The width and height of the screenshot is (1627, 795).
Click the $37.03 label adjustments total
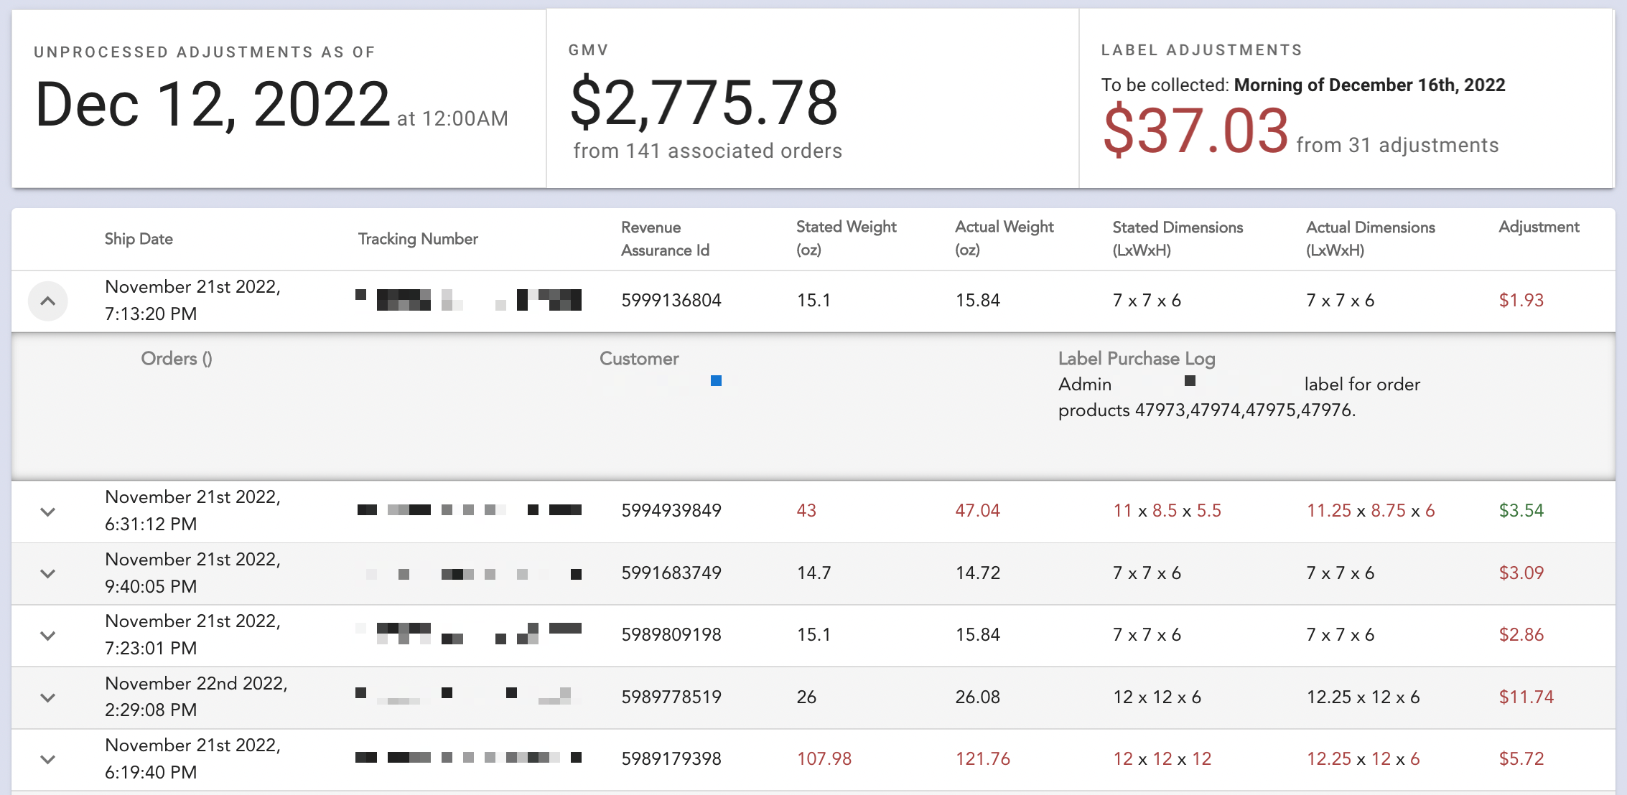pyautogui.click(x=1195, y=131)
